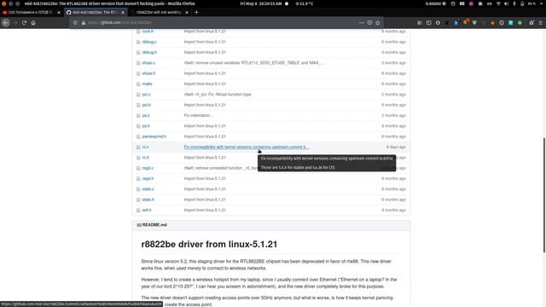The image size is (546, 307).
Task: Open the page actions three-dot menu
Action: click(x=362, y=23)
